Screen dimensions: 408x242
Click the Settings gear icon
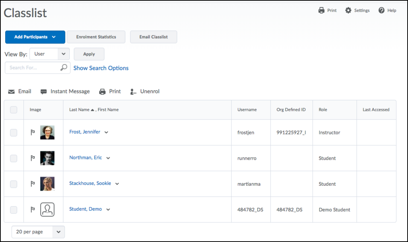pyautogui.click(x=348, y=10)
